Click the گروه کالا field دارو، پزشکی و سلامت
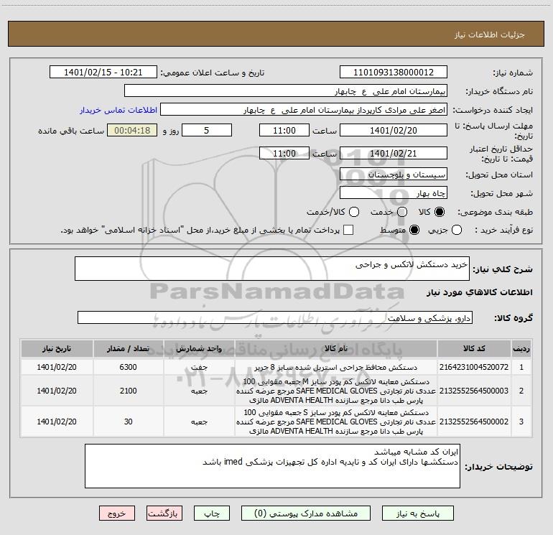The height and width of the screenshot is (535, 553). [275, 317]
